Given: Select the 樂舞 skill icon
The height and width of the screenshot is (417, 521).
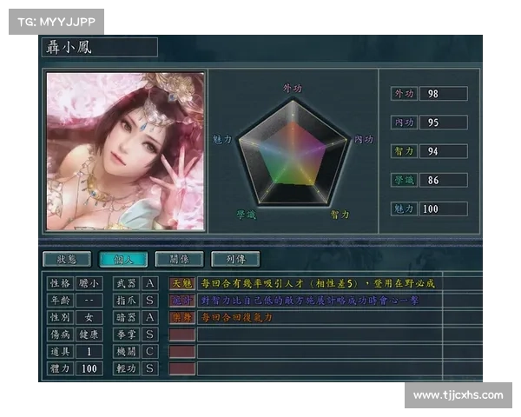Looking at the screenshot, I should (x=181, y=317).
